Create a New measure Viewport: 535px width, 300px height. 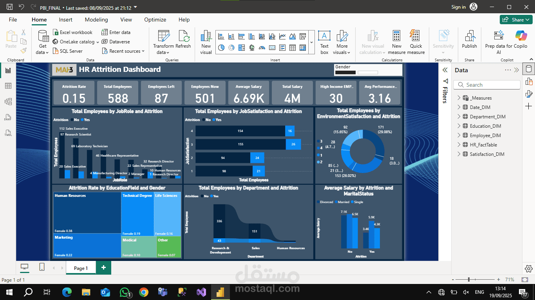coord(397,42)
